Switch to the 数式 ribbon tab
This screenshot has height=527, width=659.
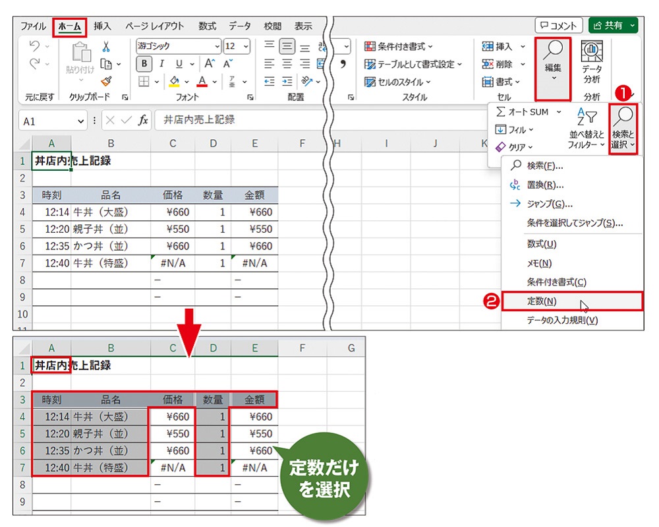coord(206,26)
